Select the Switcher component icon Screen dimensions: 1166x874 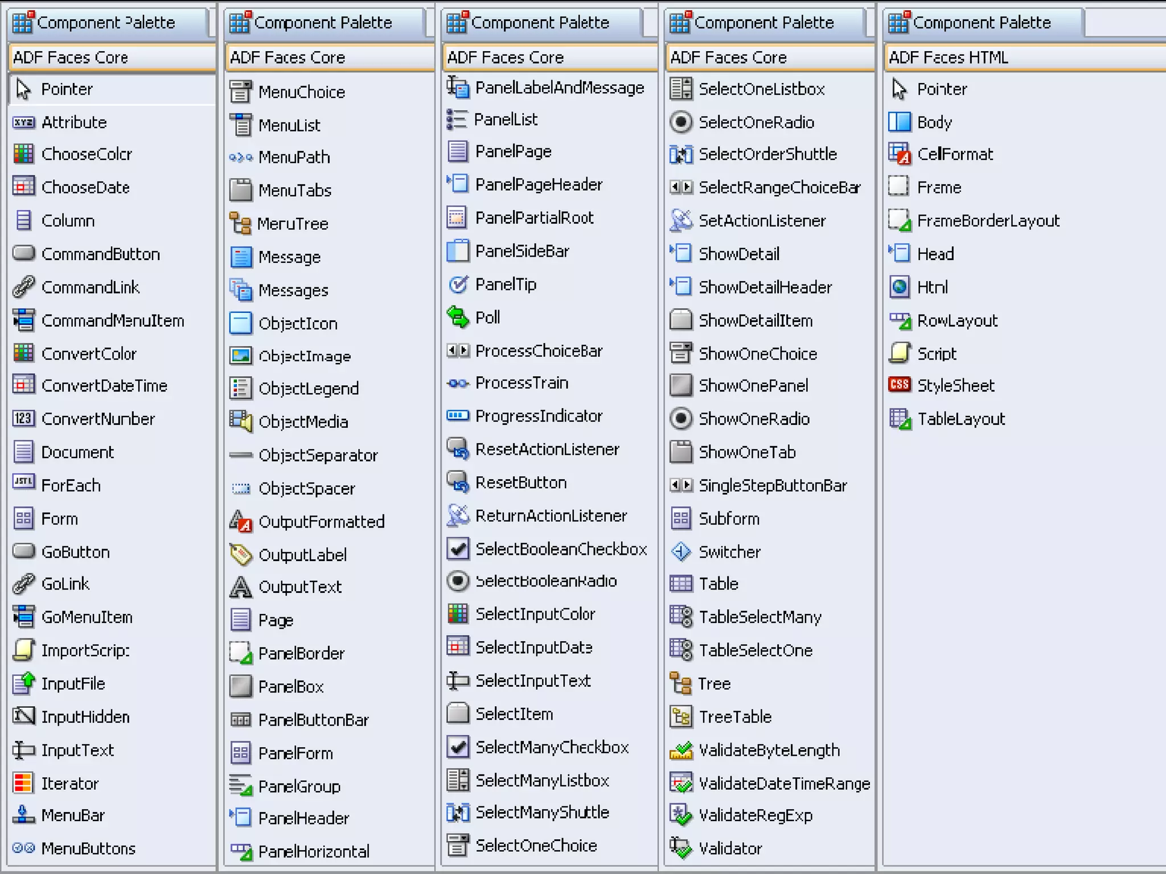click(x=681, y=552)
